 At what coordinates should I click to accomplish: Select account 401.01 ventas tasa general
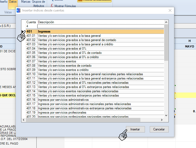click(95, 36)
